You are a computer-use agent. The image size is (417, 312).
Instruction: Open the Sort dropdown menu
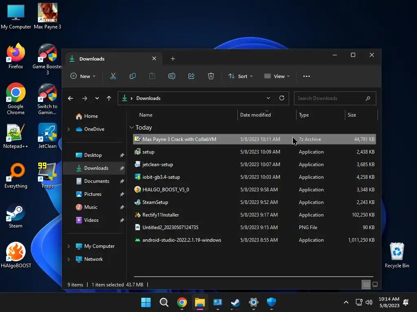click(240, 76)
